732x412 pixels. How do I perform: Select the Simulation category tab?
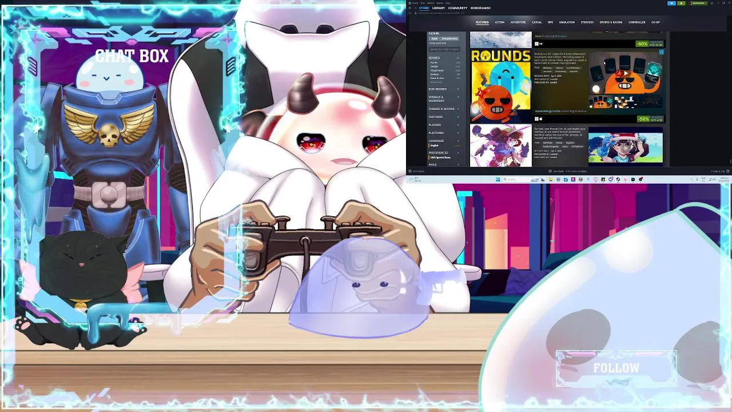pos(567,22)
